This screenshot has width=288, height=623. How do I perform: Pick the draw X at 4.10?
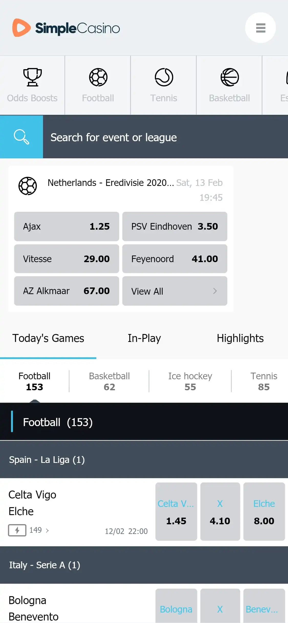tap(220, 511)
